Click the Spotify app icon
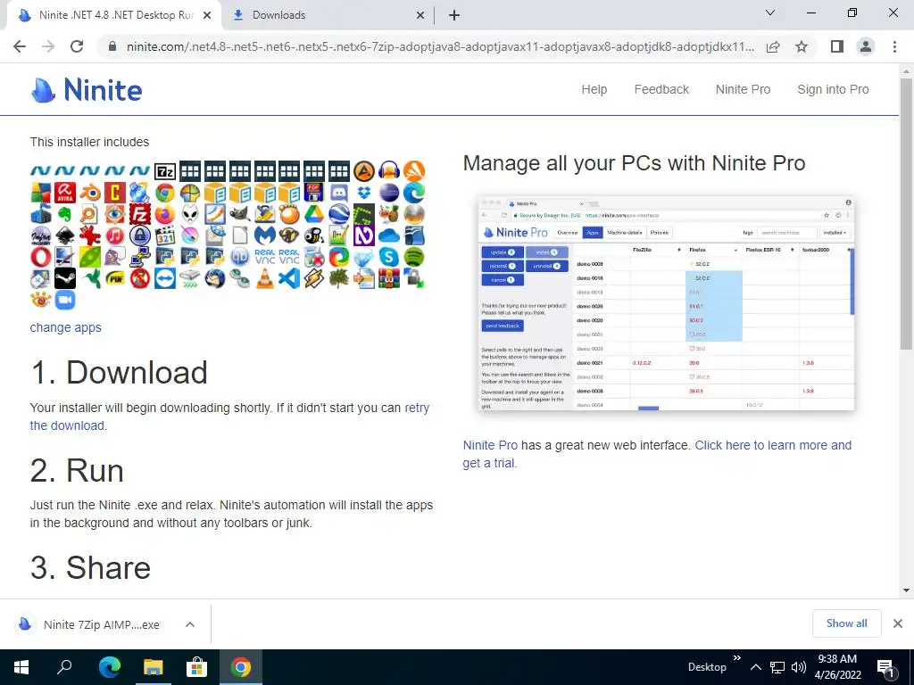Viewport: 914px width, 685px height. point(414,257)
